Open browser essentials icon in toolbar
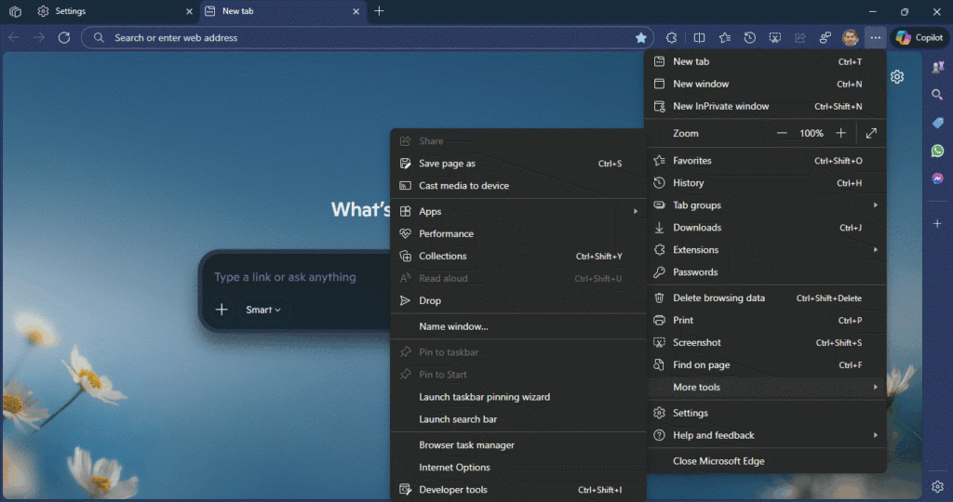 [825, 37]
